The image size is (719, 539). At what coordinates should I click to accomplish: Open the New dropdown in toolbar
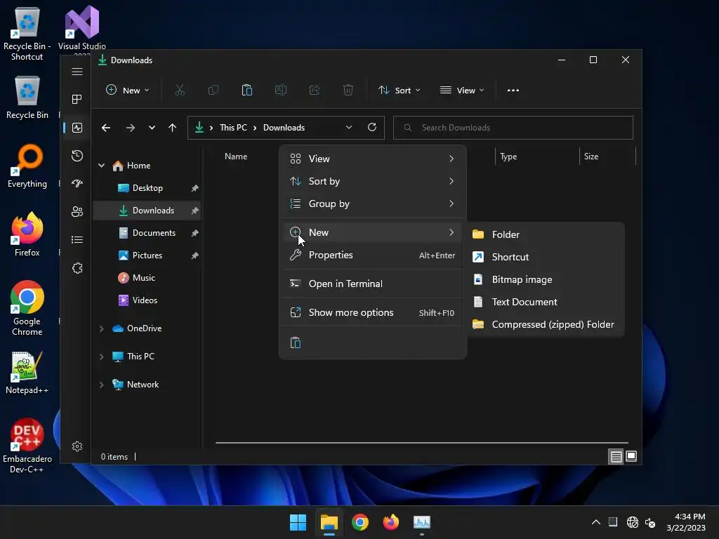click(128, 91)
